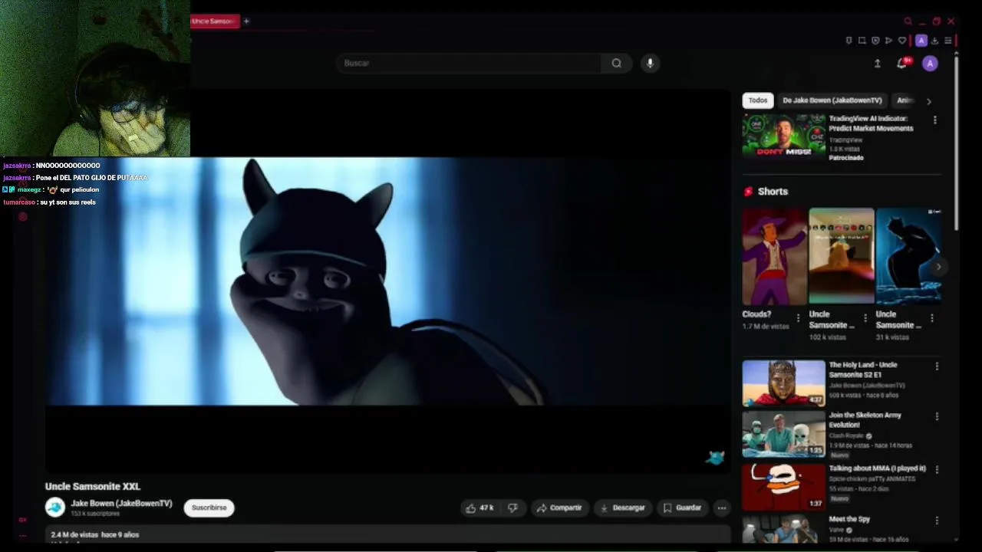This screenshot has width=982, height=552.
Task: Open the browser profile square A icon
Action: pos(921,41)
